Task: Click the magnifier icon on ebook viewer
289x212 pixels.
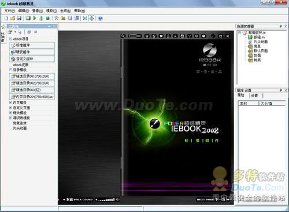Action: tap(123, 36)
